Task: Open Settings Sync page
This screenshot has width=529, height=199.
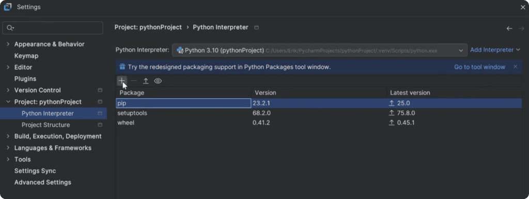Action: [35, 171]
